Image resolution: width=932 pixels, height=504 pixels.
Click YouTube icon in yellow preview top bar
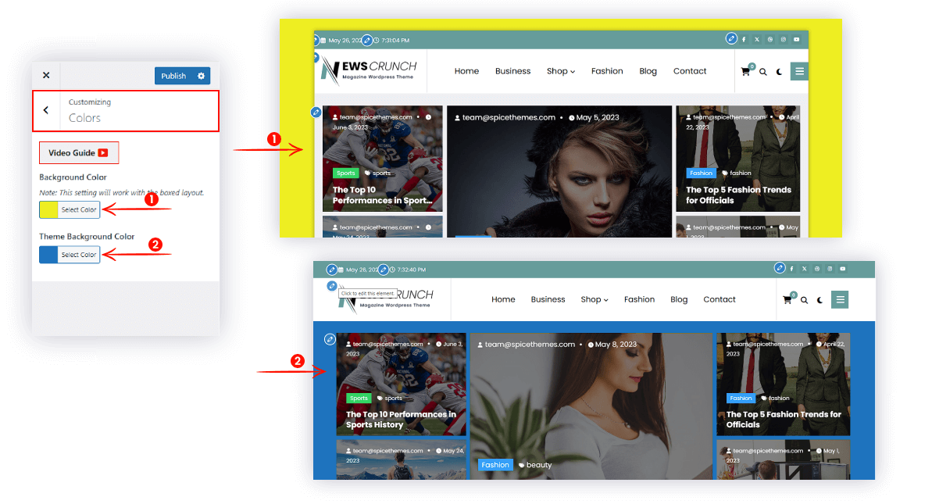pos(797,40)
